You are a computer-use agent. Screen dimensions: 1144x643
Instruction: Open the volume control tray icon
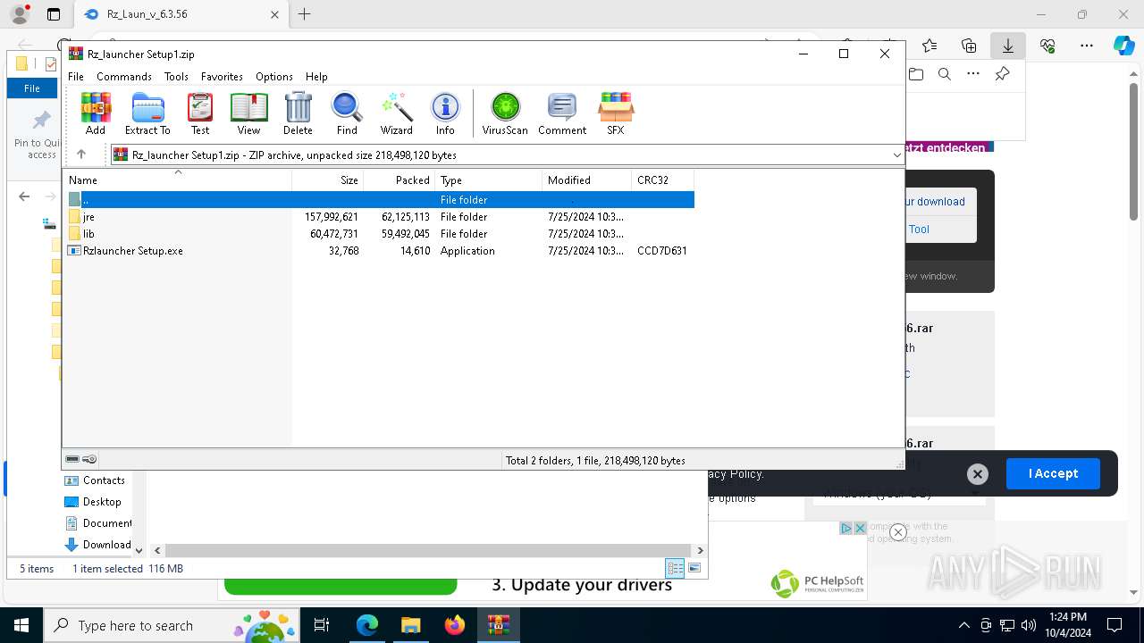coord(1029,625)
